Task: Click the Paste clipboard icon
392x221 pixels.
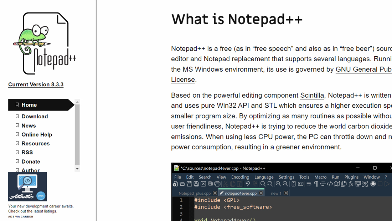Action: pyautogui.click(x=239, y=184)
